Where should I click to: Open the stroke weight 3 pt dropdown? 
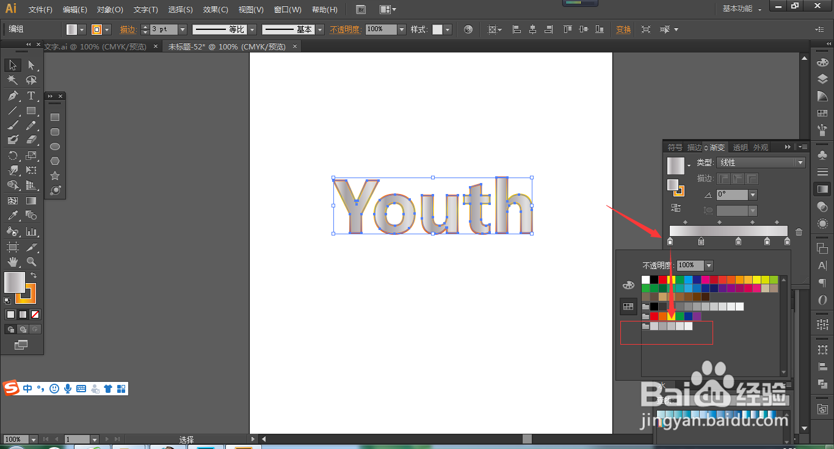coord(181,29)
